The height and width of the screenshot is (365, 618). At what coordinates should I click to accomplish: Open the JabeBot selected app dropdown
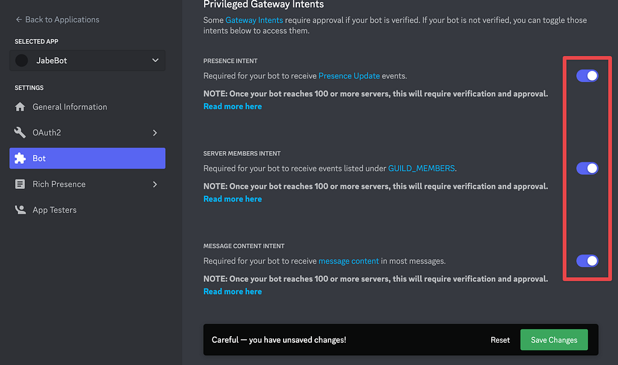(88, 61)
